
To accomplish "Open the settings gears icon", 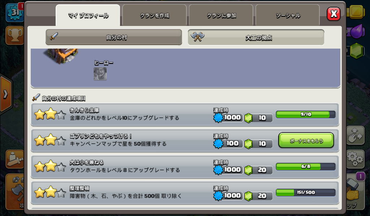I will coord(355,159).
